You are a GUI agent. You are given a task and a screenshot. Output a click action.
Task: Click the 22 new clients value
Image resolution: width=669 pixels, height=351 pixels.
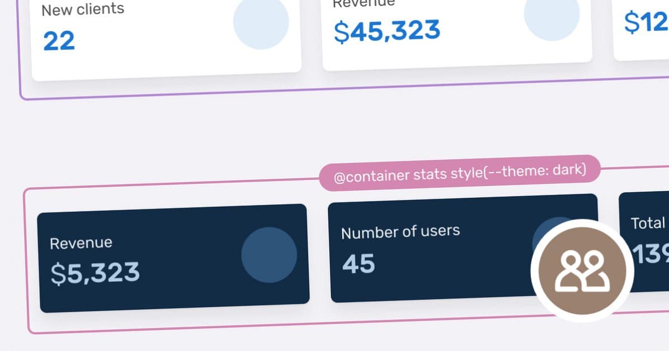(59, 41)
